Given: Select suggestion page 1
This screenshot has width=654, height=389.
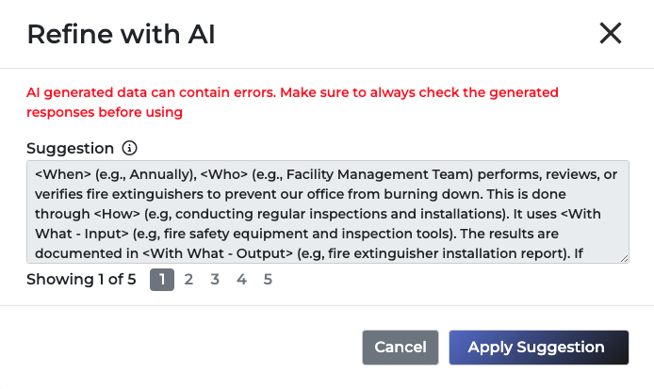Looking at the screenshot, I should point(162,280).
